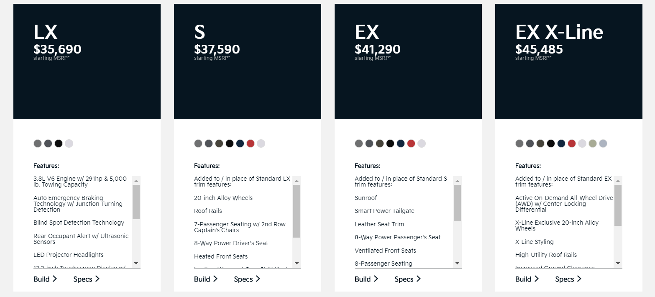Select the black color swatch on LX trim
Screen dimensions: 655x297
point(59,143)
